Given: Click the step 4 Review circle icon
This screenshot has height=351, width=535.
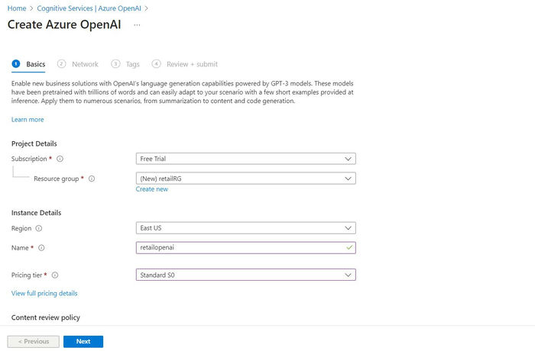Looking at the screenshot, I should click(x=156, y=64).
